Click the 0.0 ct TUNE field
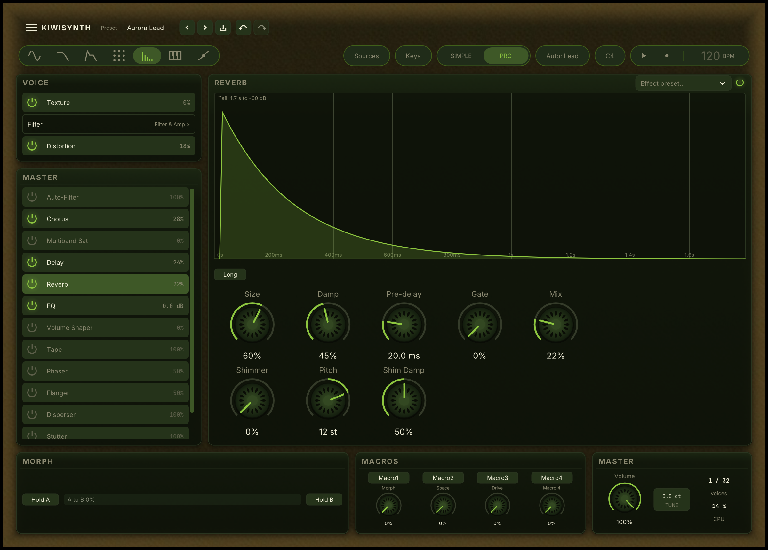The image size is (768, 550). pyautogui.click(x=671, y=499)
